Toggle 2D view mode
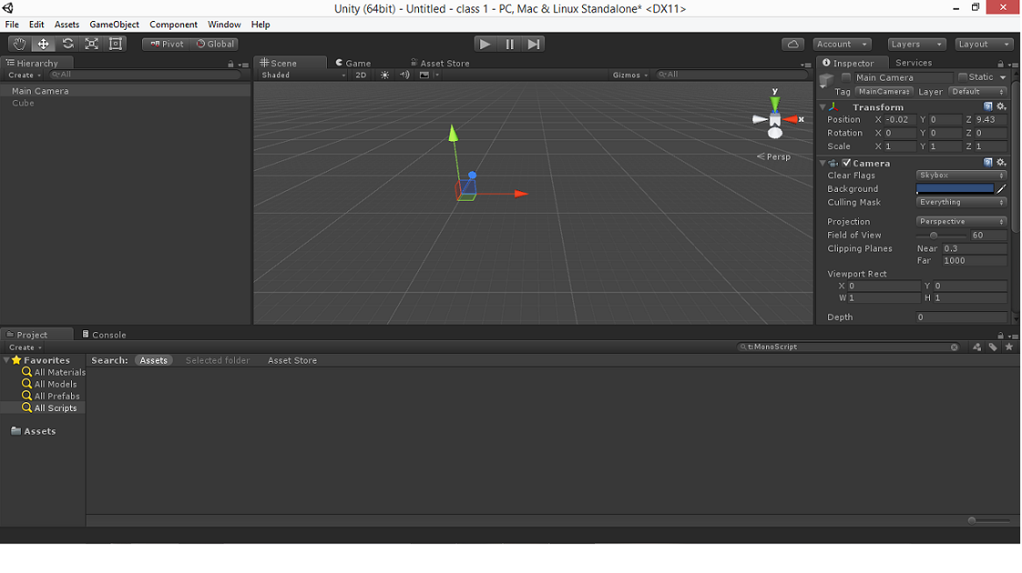 360,74
